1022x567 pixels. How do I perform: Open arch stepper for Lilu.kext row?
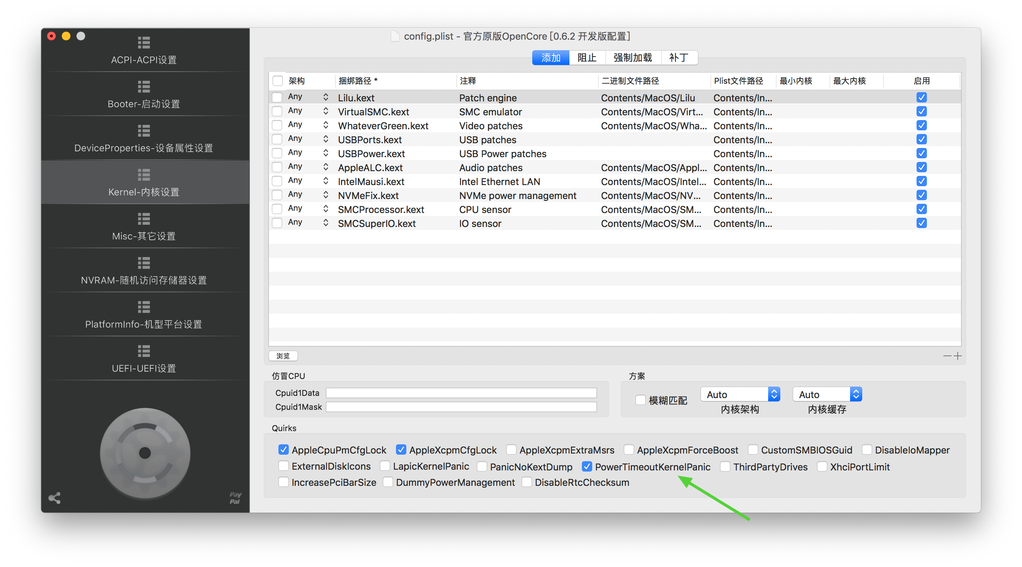[325, 97]
